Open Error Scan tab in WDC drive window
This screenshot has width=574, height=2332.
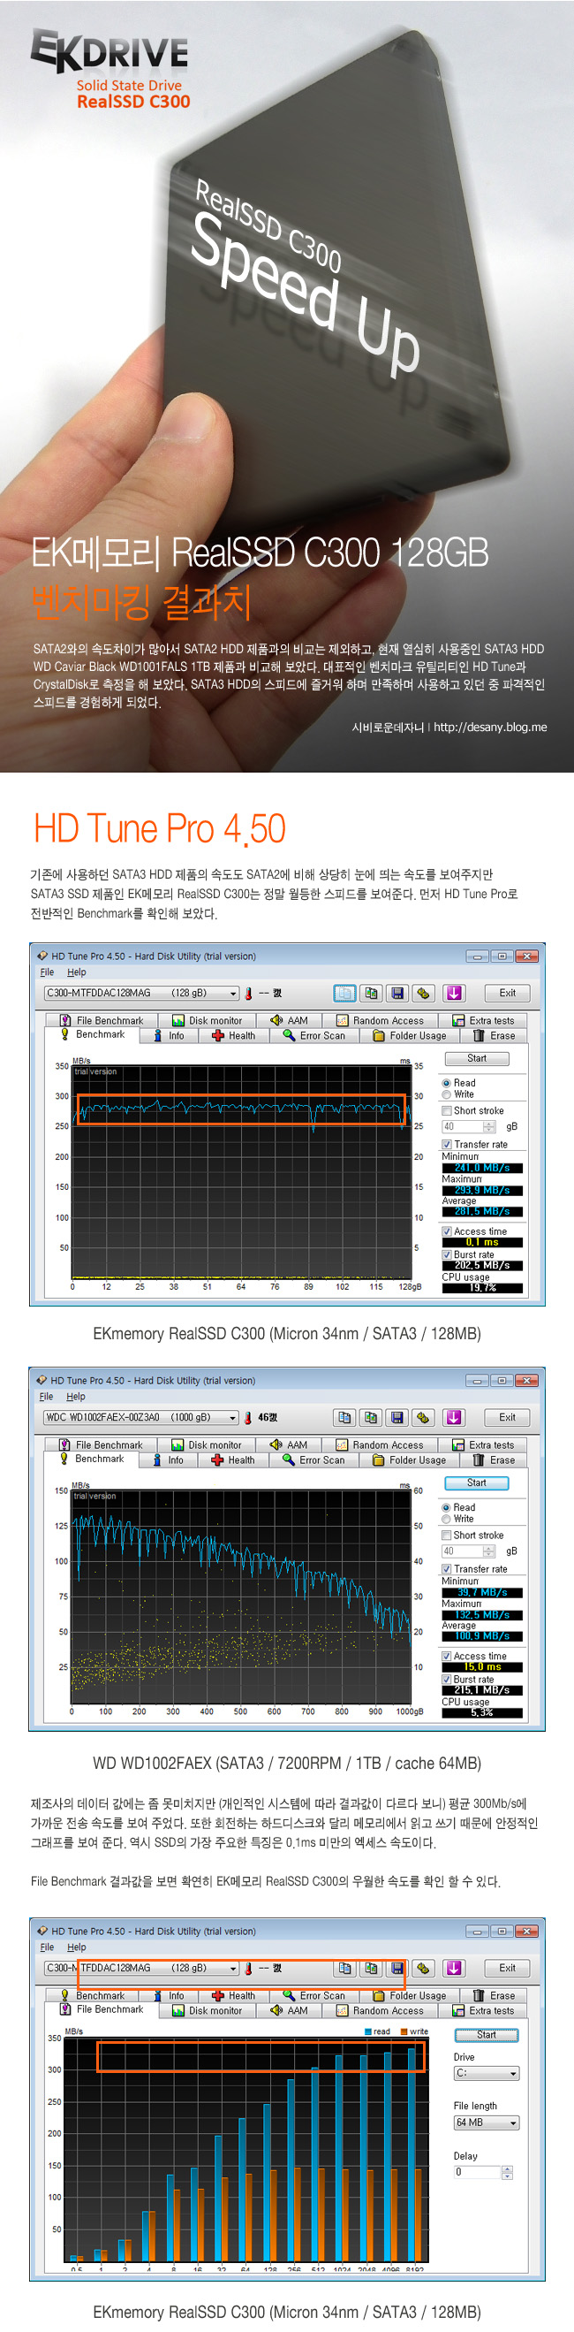click(x=313, y=1460)
